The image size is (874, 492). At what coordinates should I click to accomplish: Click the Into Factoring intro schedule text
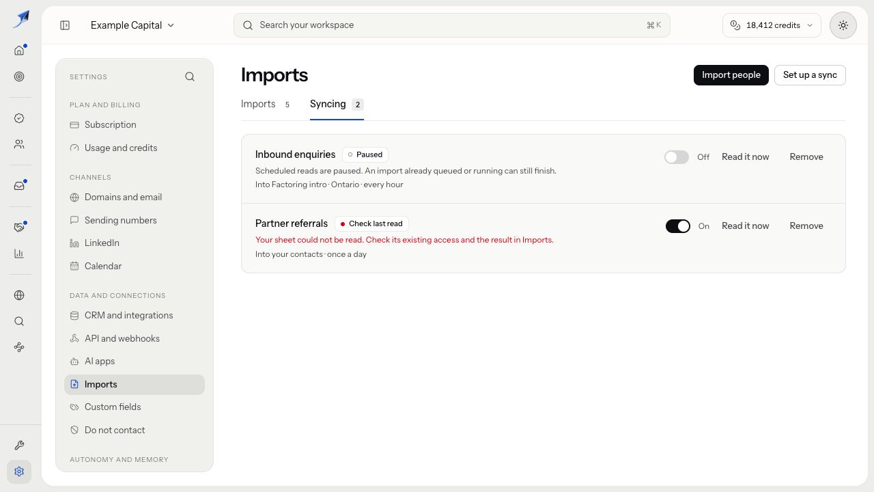tap(329, 184)
